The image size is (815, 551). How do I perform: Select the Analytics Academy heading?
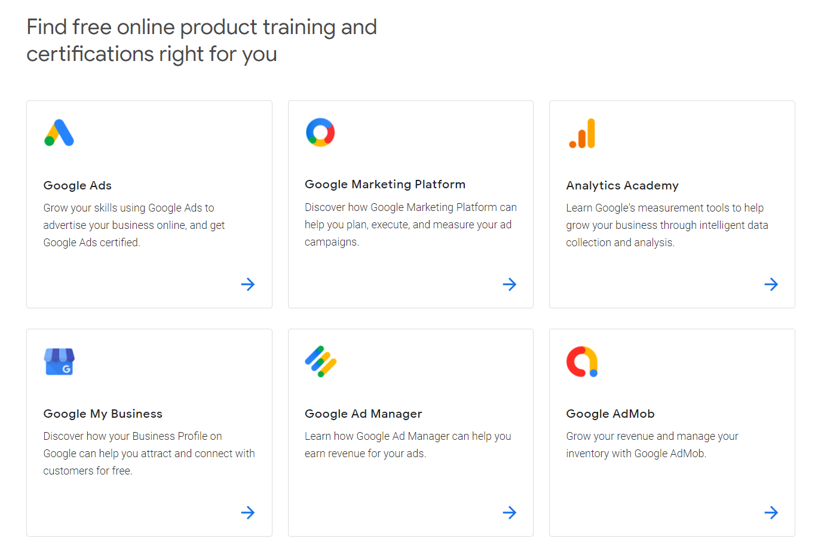(622, 186)
